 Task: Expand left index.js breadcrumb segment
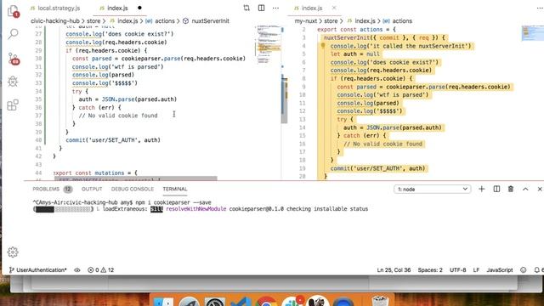tap(127, 20)
